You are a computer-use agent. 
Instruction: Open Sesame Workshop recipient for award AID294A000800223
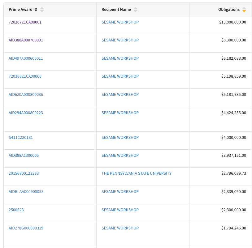[x=120, y=113]
